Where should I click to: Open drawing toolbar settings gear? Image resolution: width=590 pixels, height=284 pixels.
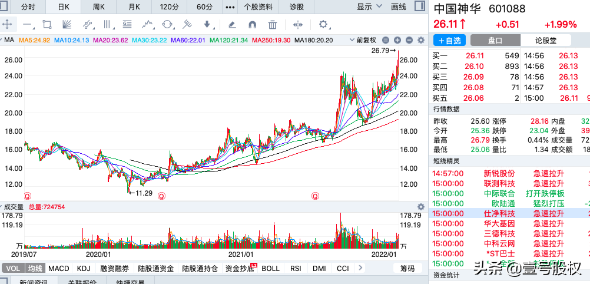tap(323, 25)
